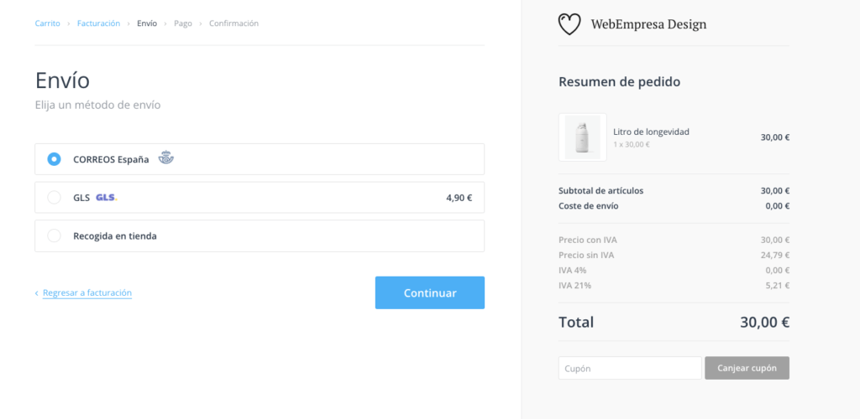Click the Envío breadcrumb step

point(147,23)
